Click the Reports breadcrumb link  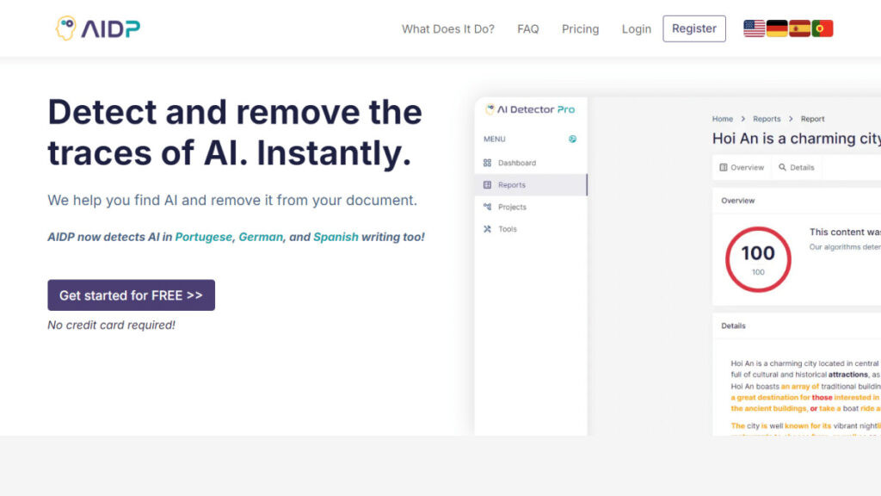(767, 119)
